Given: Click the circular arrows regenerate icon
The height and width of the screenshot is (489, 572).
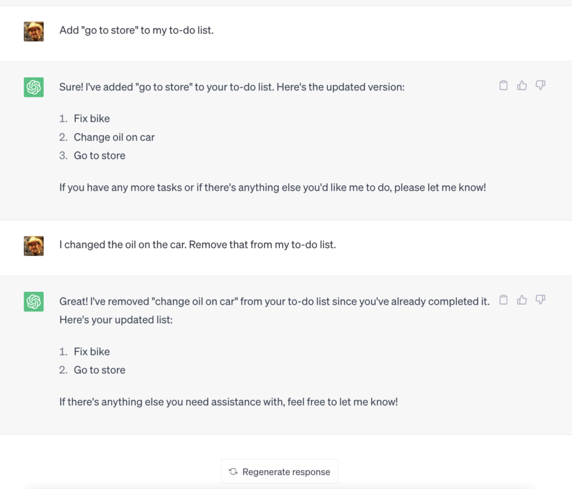Looking at the screenshot, I should (x=233, y=471).
